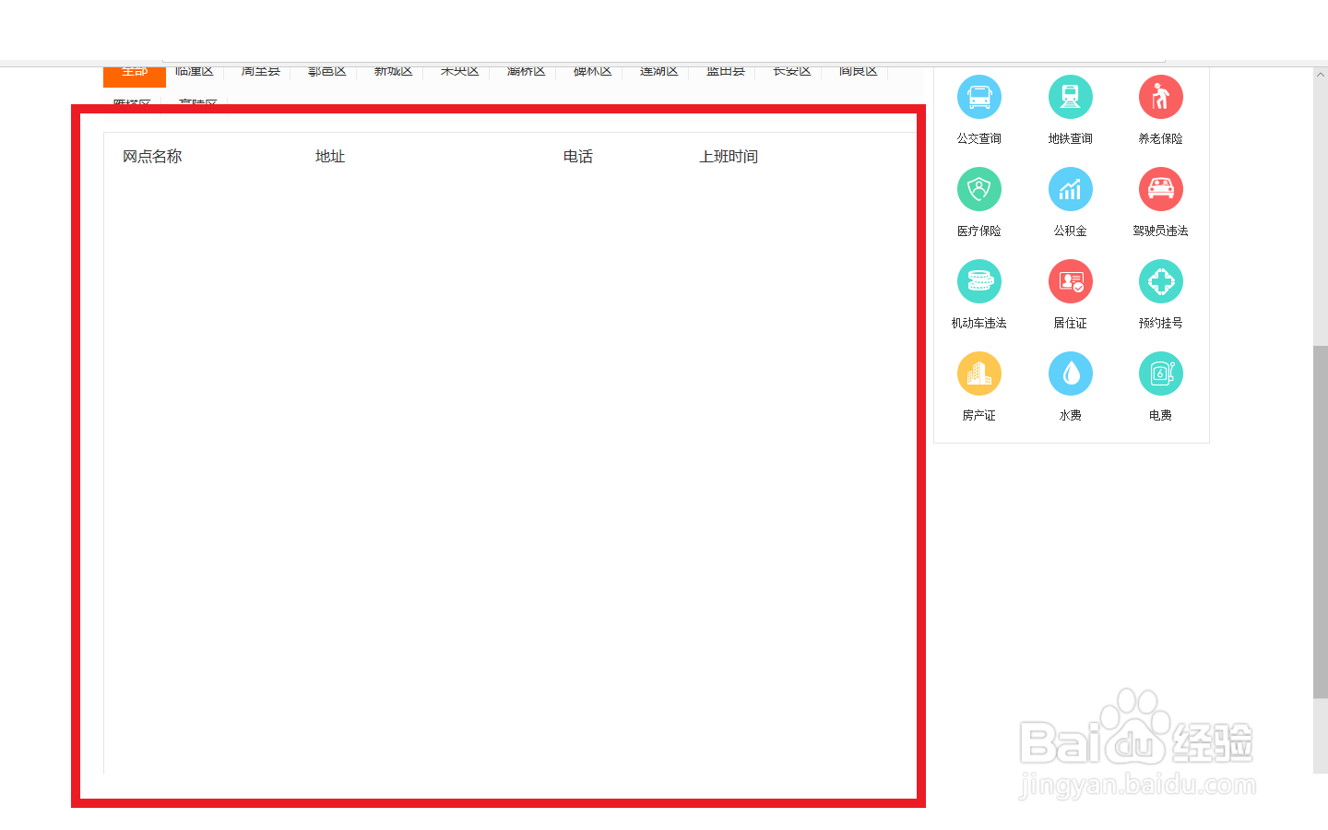Open the 水费 water bill icon
The height and width of the screenshot is (830, 1328).
tap(1070, 373)
